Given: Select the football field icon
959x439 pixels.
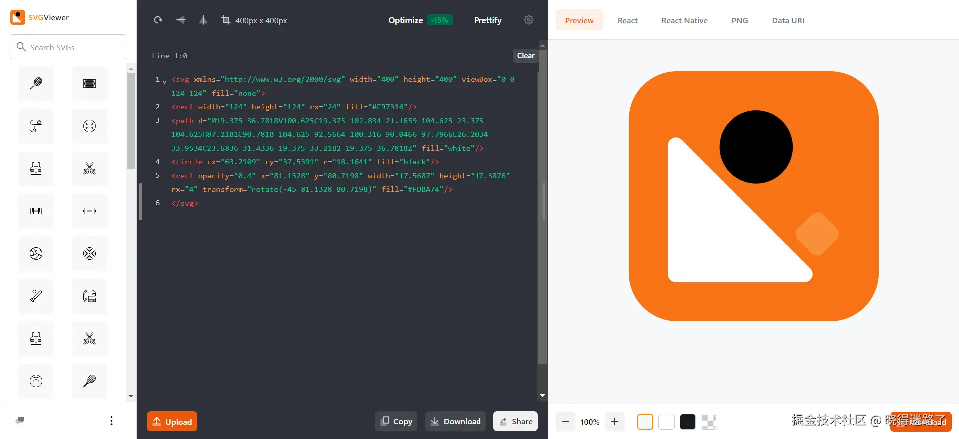Looking at the screenshot, I should coord(90,83).
